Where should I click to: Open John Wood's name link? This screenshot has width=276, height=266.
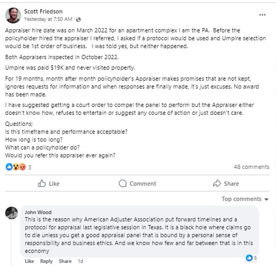point(38,212)
